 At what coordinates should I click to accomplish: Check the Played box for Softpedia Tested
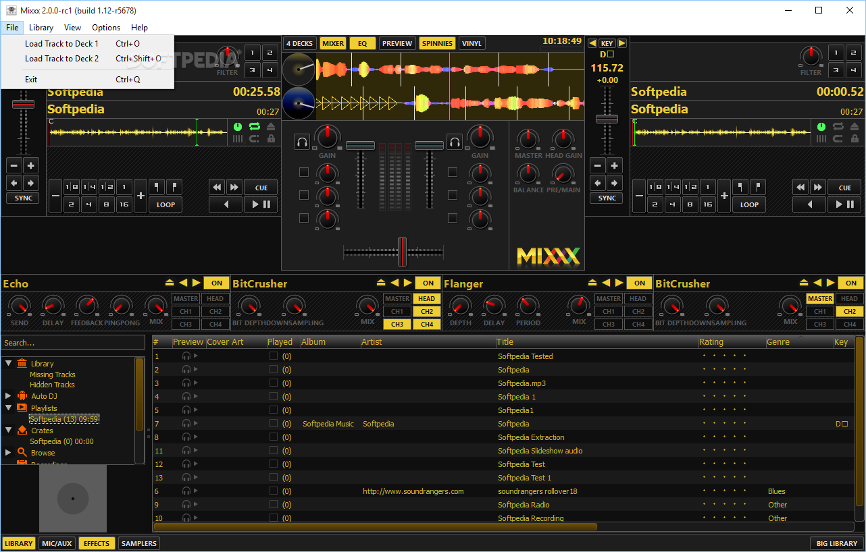point(274,356)
